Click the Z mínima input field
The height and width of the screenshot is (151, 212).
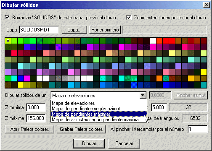pyautogui.click(x=36, y=107)
